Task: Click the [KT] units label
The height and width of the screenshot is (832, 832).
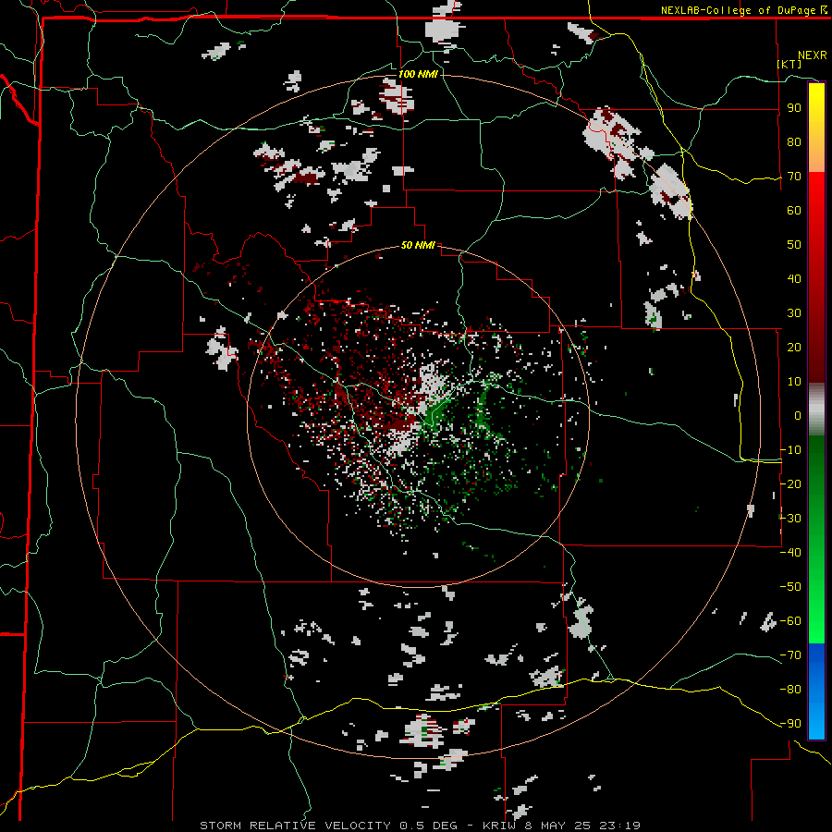Action: [x=789, y=64]
